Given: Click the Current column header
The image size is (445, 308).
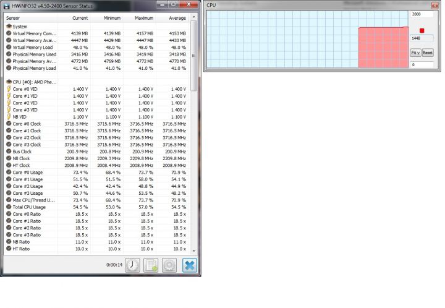Looking at the screenshot, I should point(80,18).
